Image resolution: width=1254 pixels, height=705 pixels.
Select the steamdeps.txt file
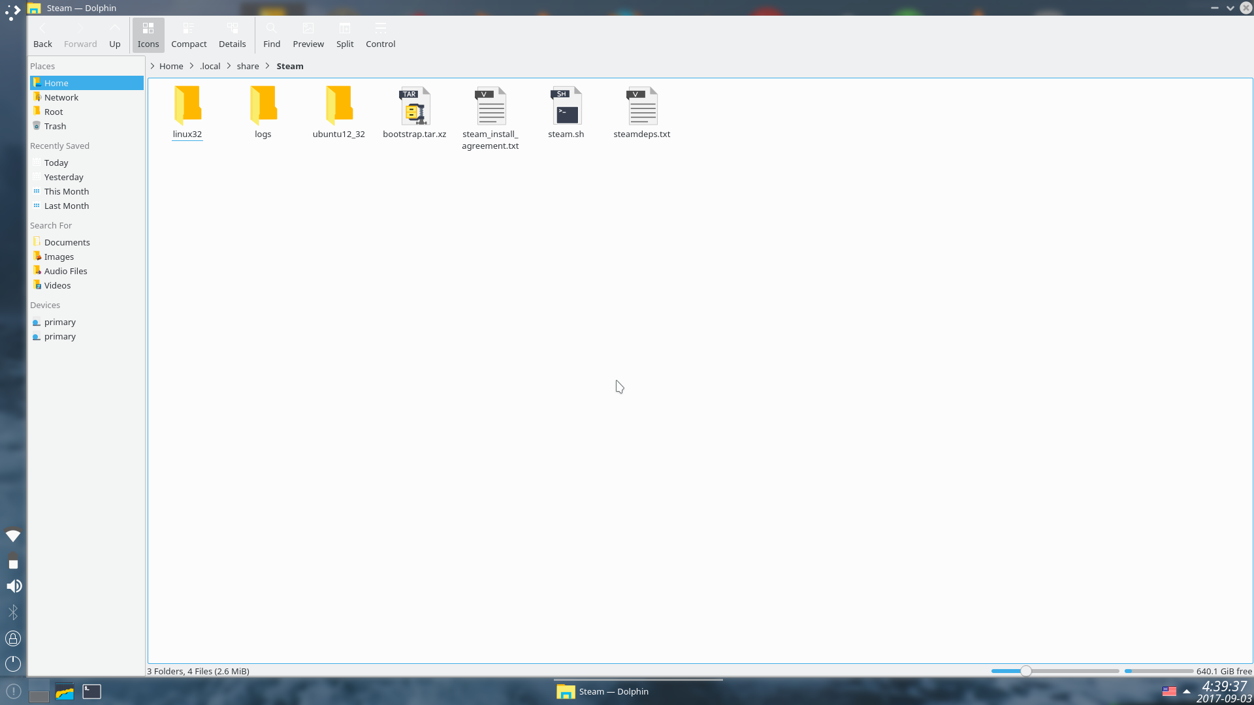[x=642, y=113]
